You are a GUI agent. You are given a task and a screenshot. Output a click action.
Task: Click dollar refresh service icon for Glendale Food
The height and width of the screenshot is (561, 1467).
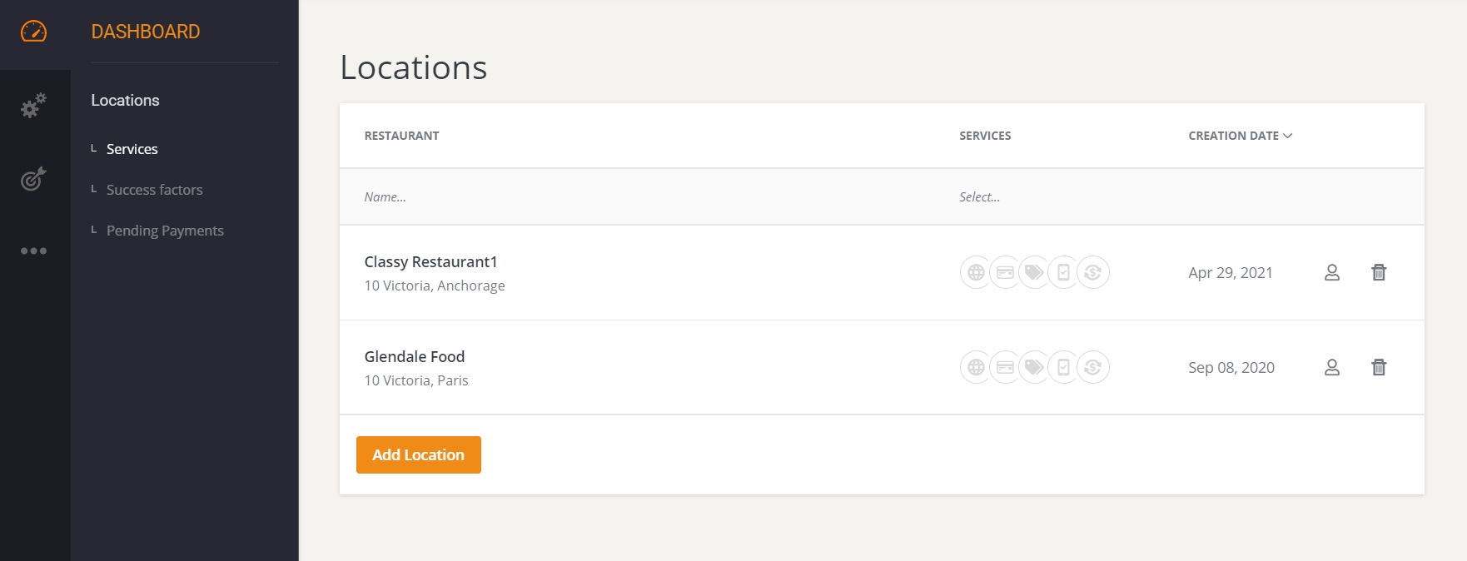[x=1092, y=367]
